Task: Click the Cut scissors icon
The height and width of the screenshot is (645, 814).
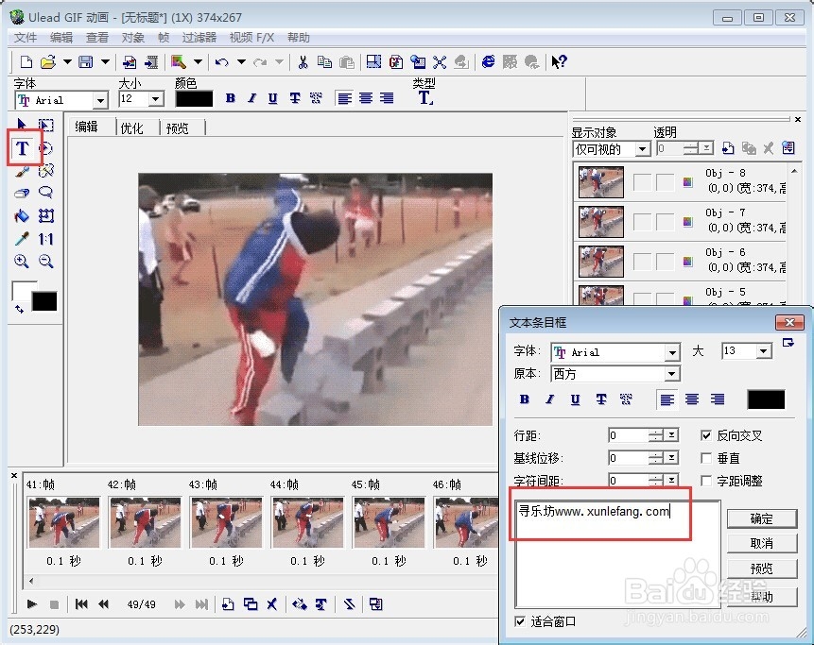Action: (x=303, y=62)
